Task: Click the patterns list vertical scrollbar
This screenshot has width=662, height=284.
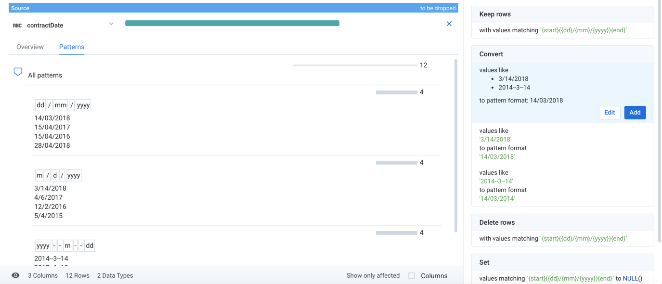Action: pos(455,144)
